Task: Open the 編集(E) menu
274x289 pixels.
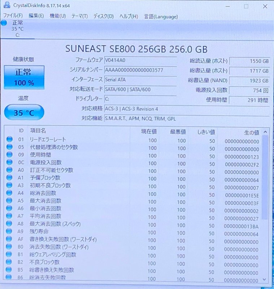Action: 36,16
